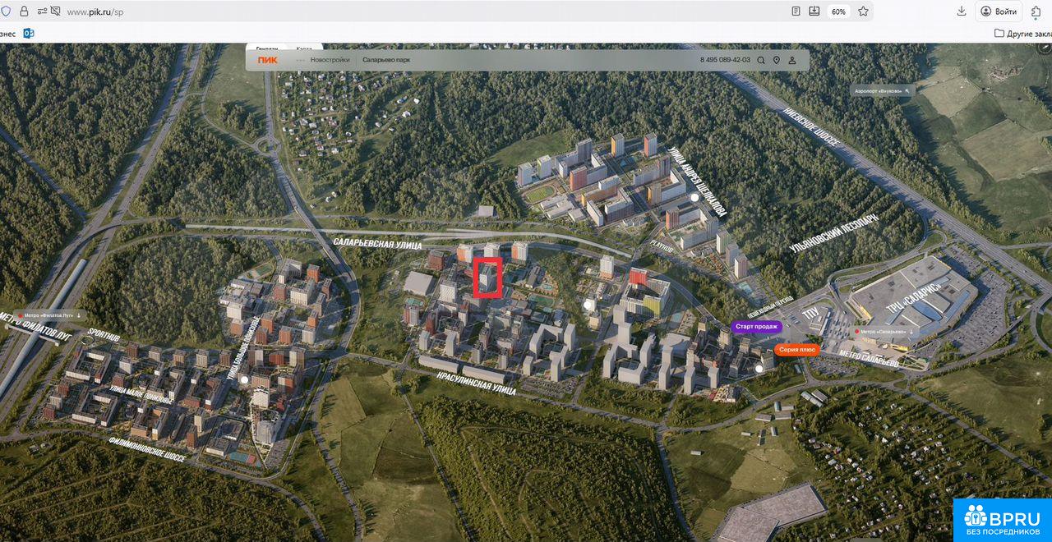1052x542 pixels.
Task: Switch to the Карта tab
Action: coord(304,48)
